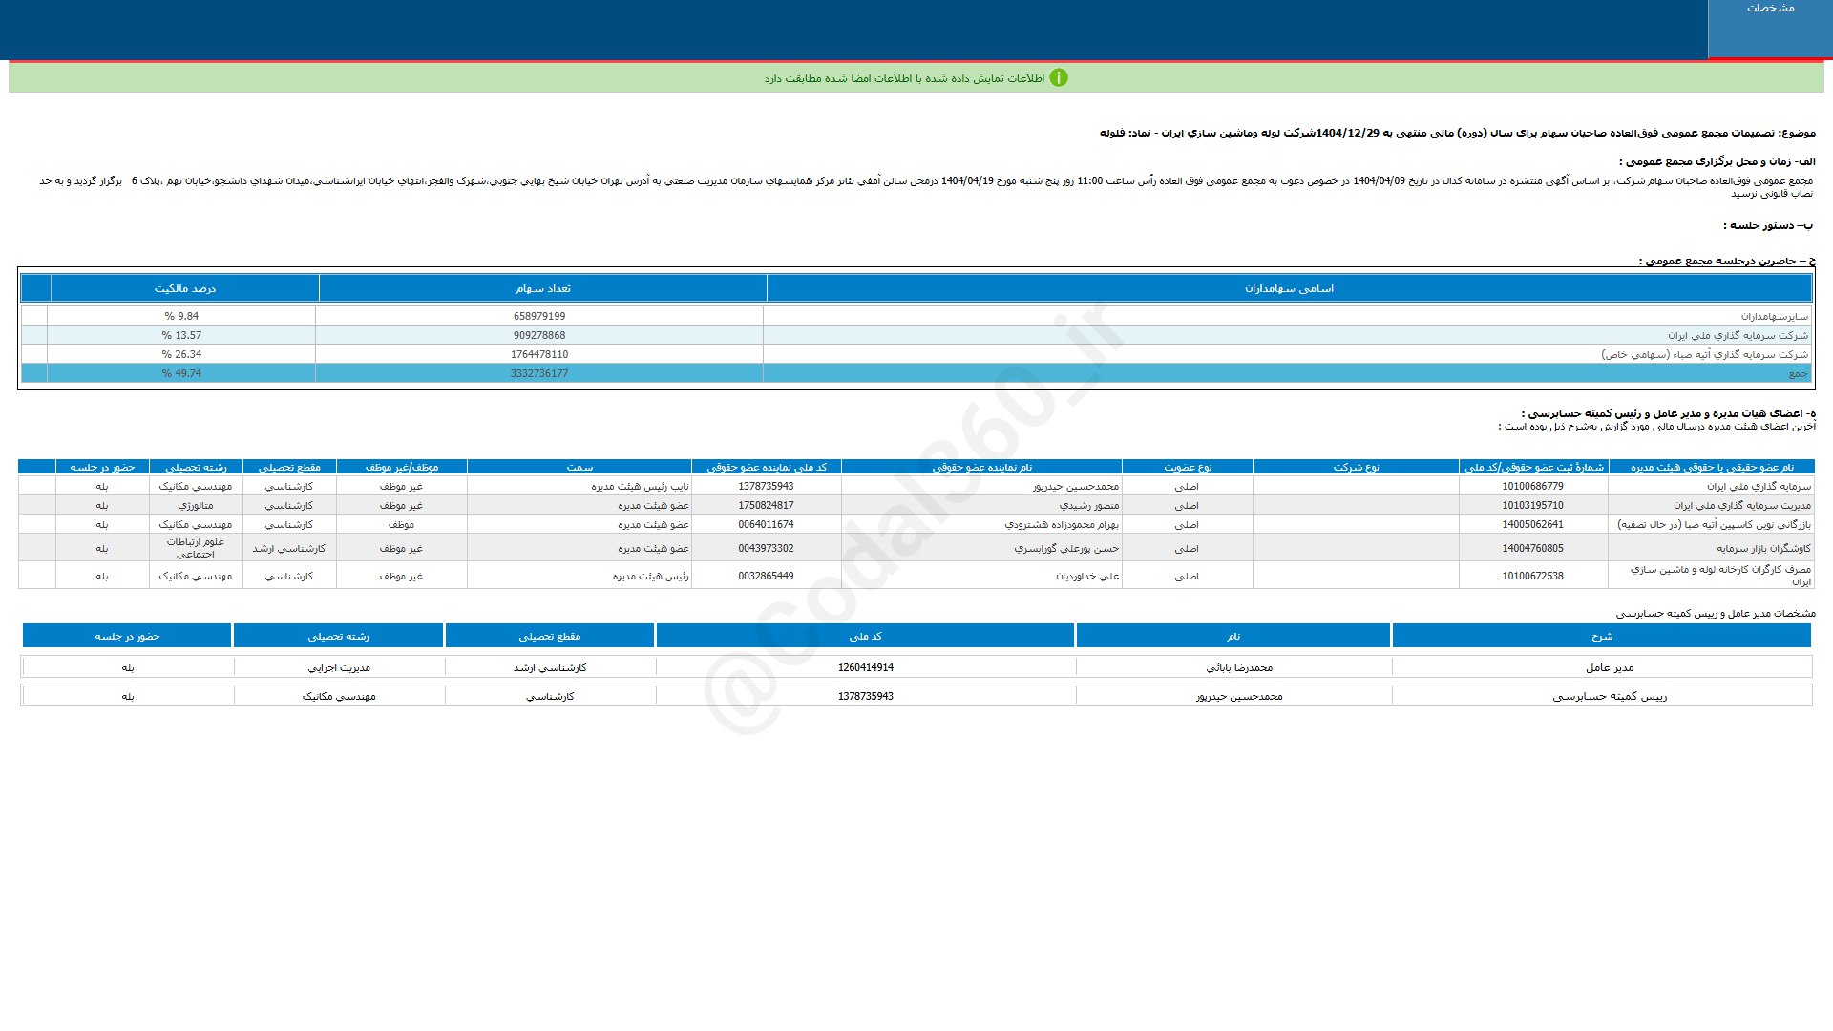1833x1031 pixels.
Task: Select registration number 10100686779
Action: pyautogui.click(x=1532, y=486)
